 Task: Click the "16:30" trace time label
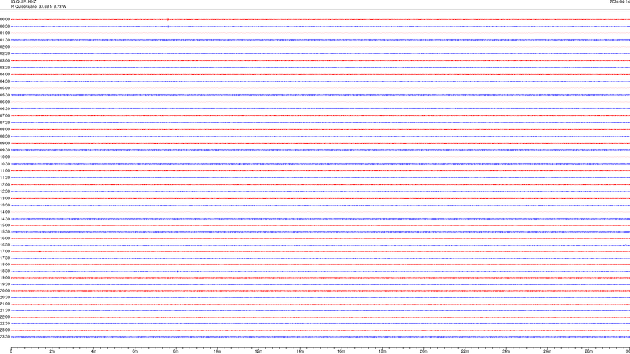click(x=5, y=245)
